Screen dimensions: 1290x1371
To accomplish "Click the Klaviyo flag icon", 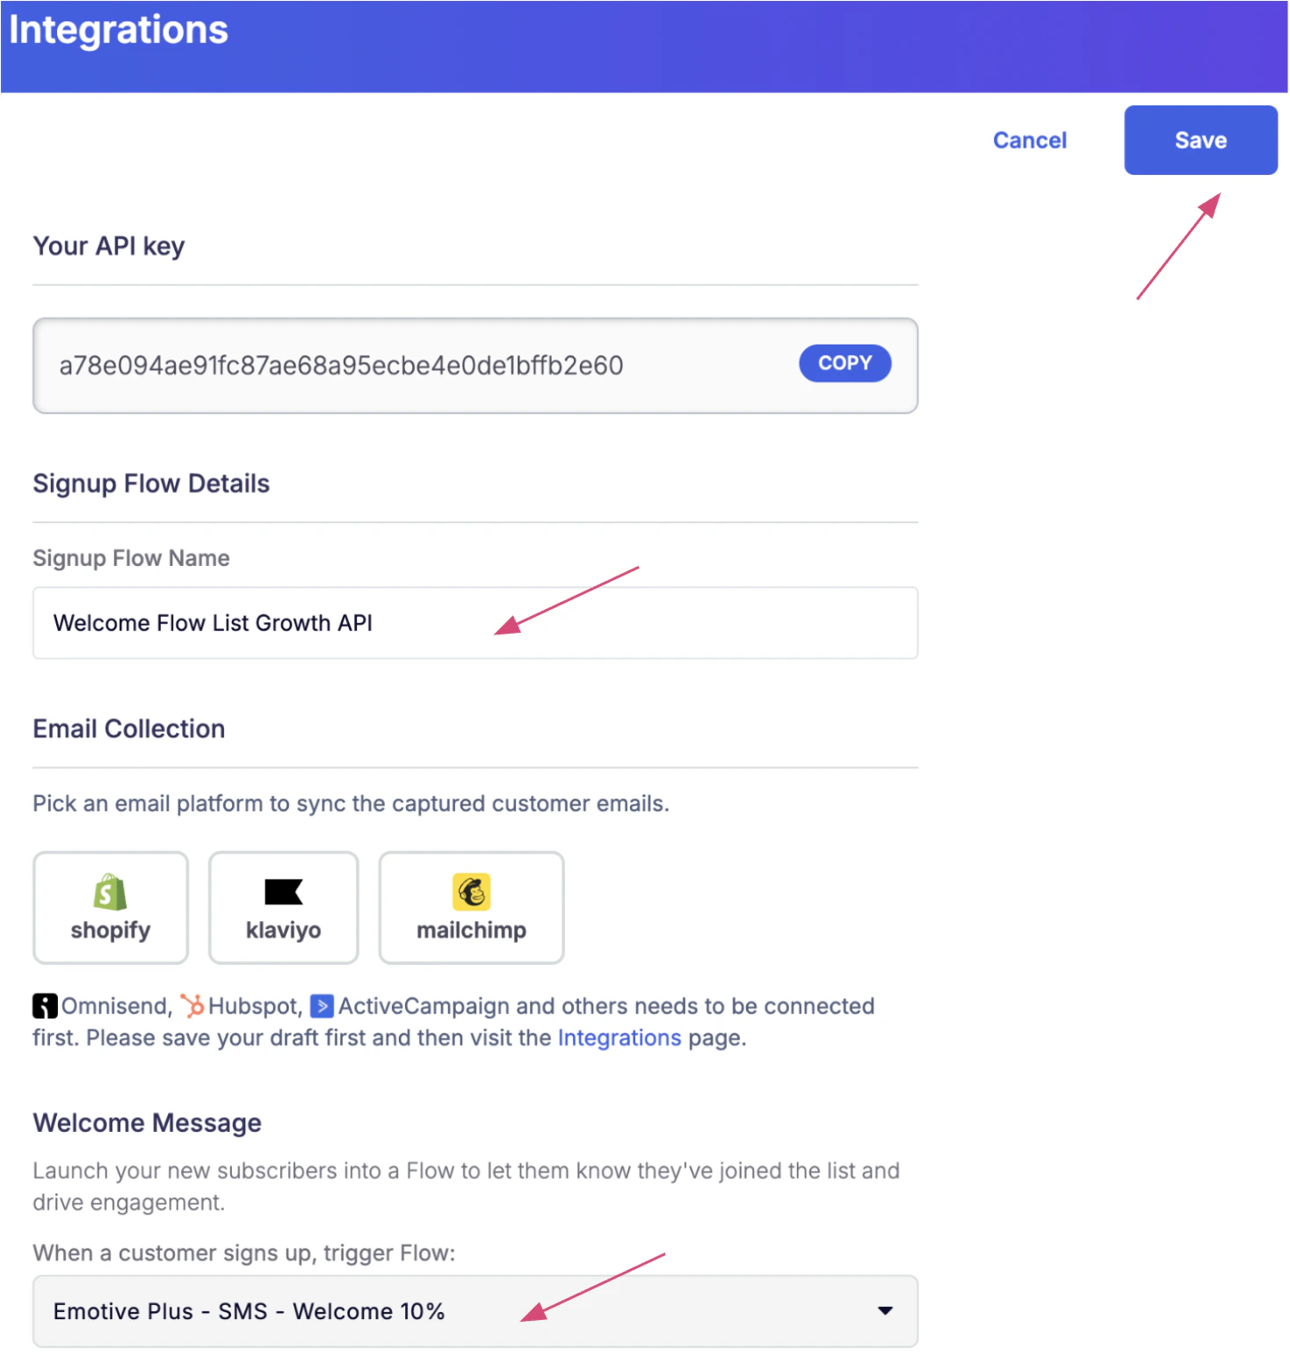I will pyautogui.click(x=282, y=892).
